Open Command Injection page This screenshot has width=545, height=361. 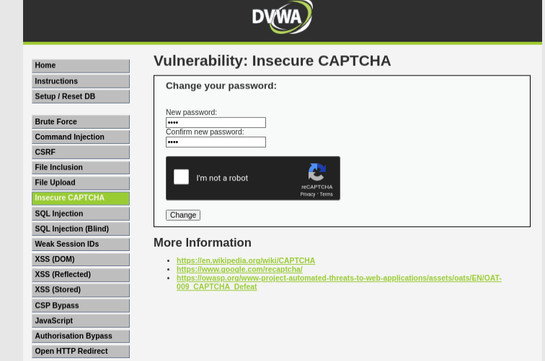(x=81, y=137)
